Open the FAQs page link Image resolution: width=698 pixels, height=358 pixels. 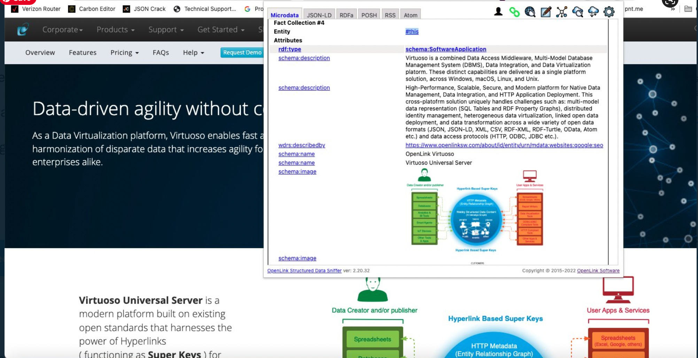pyautogui.click(x=161, y=53)
